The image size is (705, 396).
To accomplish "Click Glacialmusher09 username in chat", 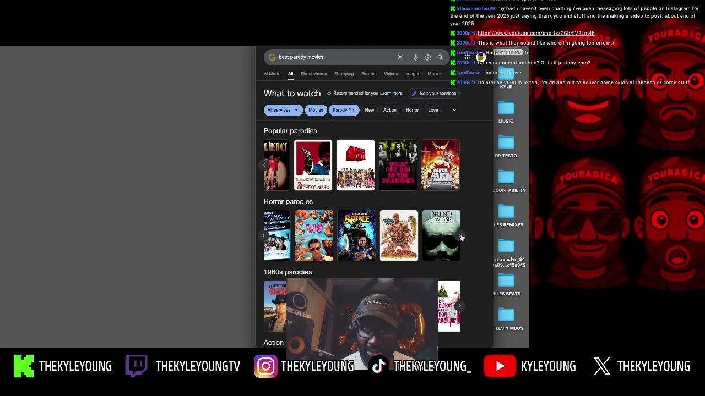I will [x=476, y=9].
